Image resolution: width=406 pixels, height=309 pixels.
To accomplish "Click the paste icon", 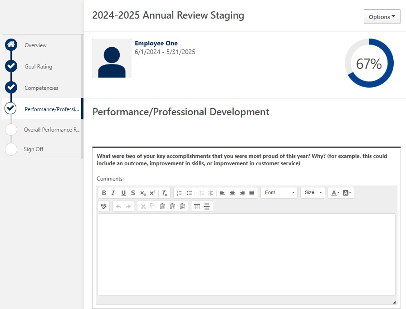I will click(x=162, y=206).
